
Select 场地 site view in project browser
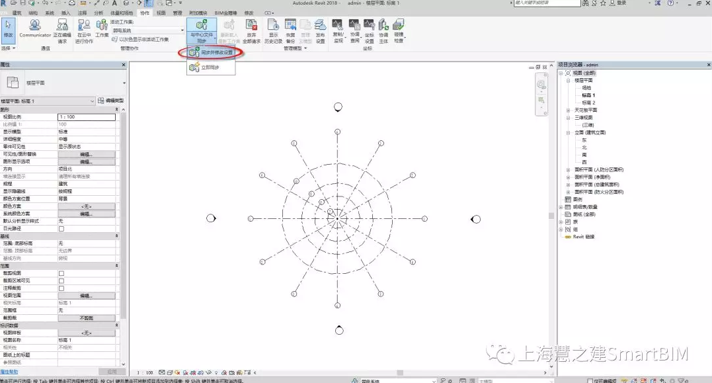coord(586,88)
